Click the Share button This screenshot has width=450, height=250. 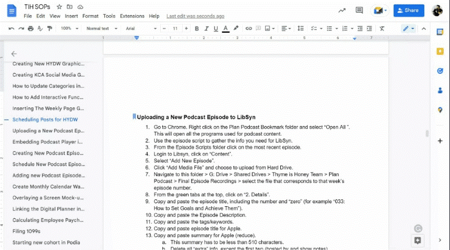tap(408, 10)
